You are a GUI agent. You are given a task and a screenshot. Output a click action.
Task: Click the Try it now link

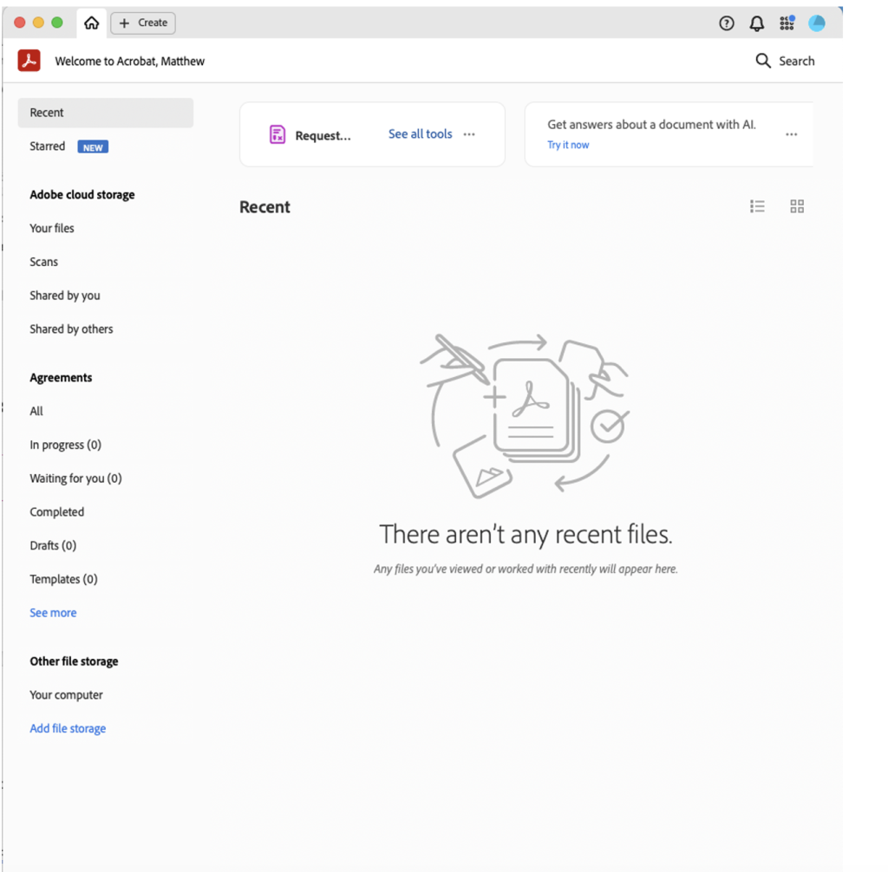[x=568, y=145]
